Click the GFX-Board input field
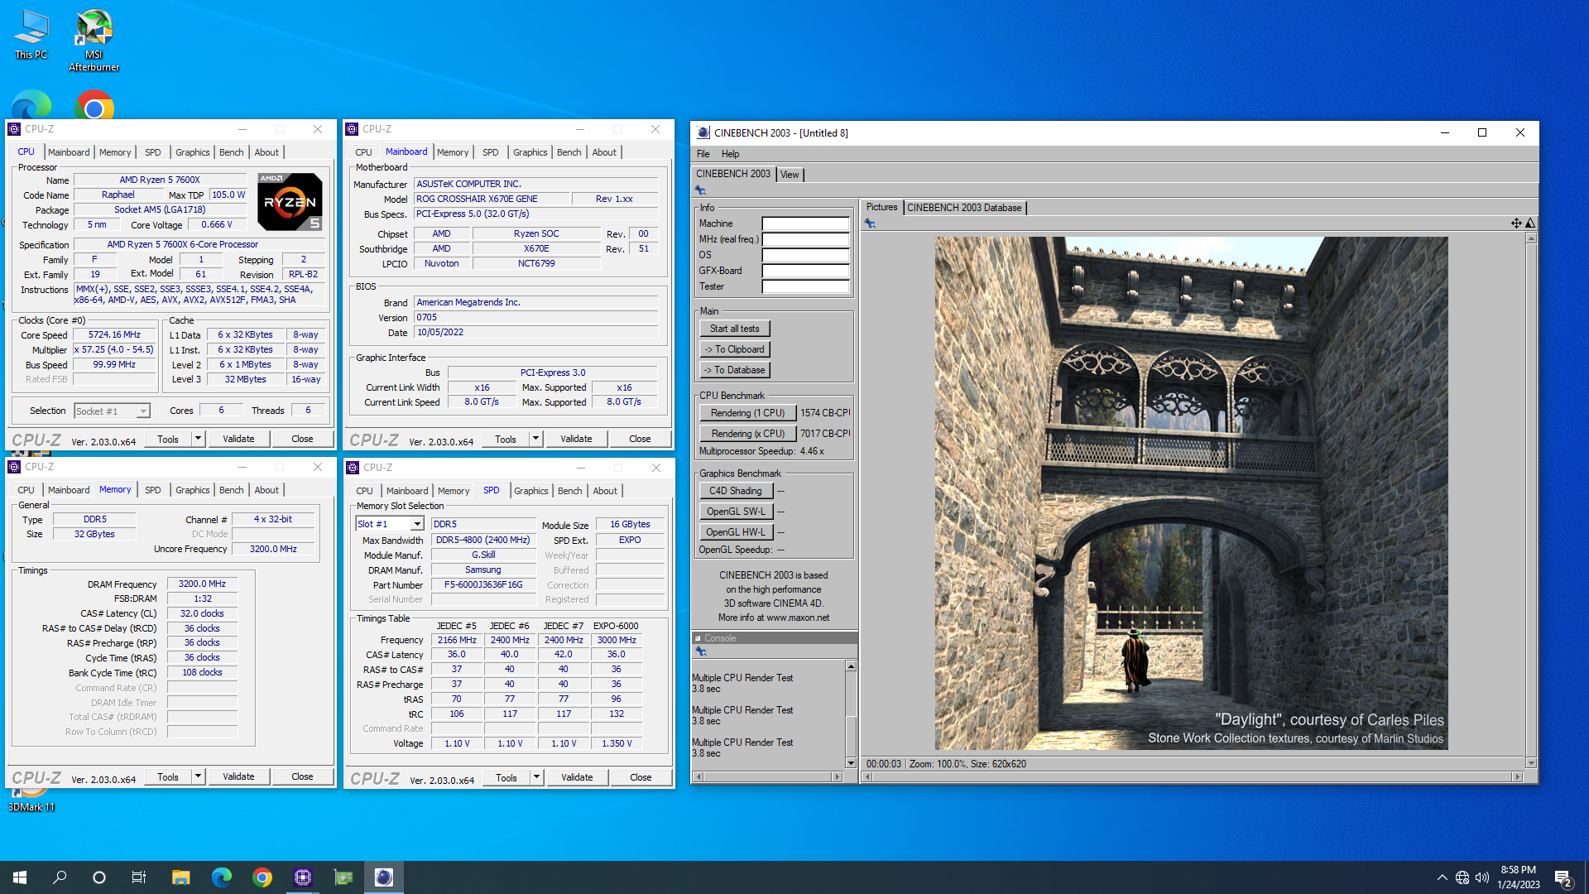This screenshot has width=1589, height=894. [x=805, y=271]
